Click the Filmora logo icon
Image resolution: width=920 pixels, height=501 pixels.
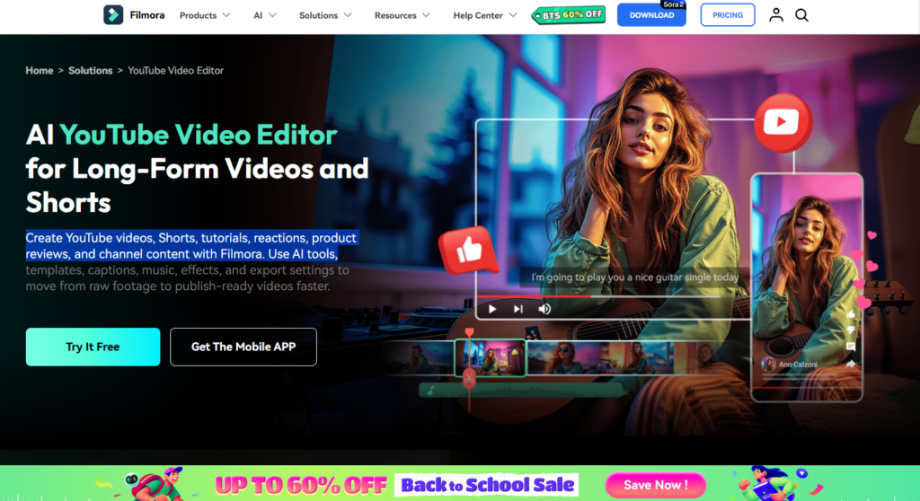113,14
